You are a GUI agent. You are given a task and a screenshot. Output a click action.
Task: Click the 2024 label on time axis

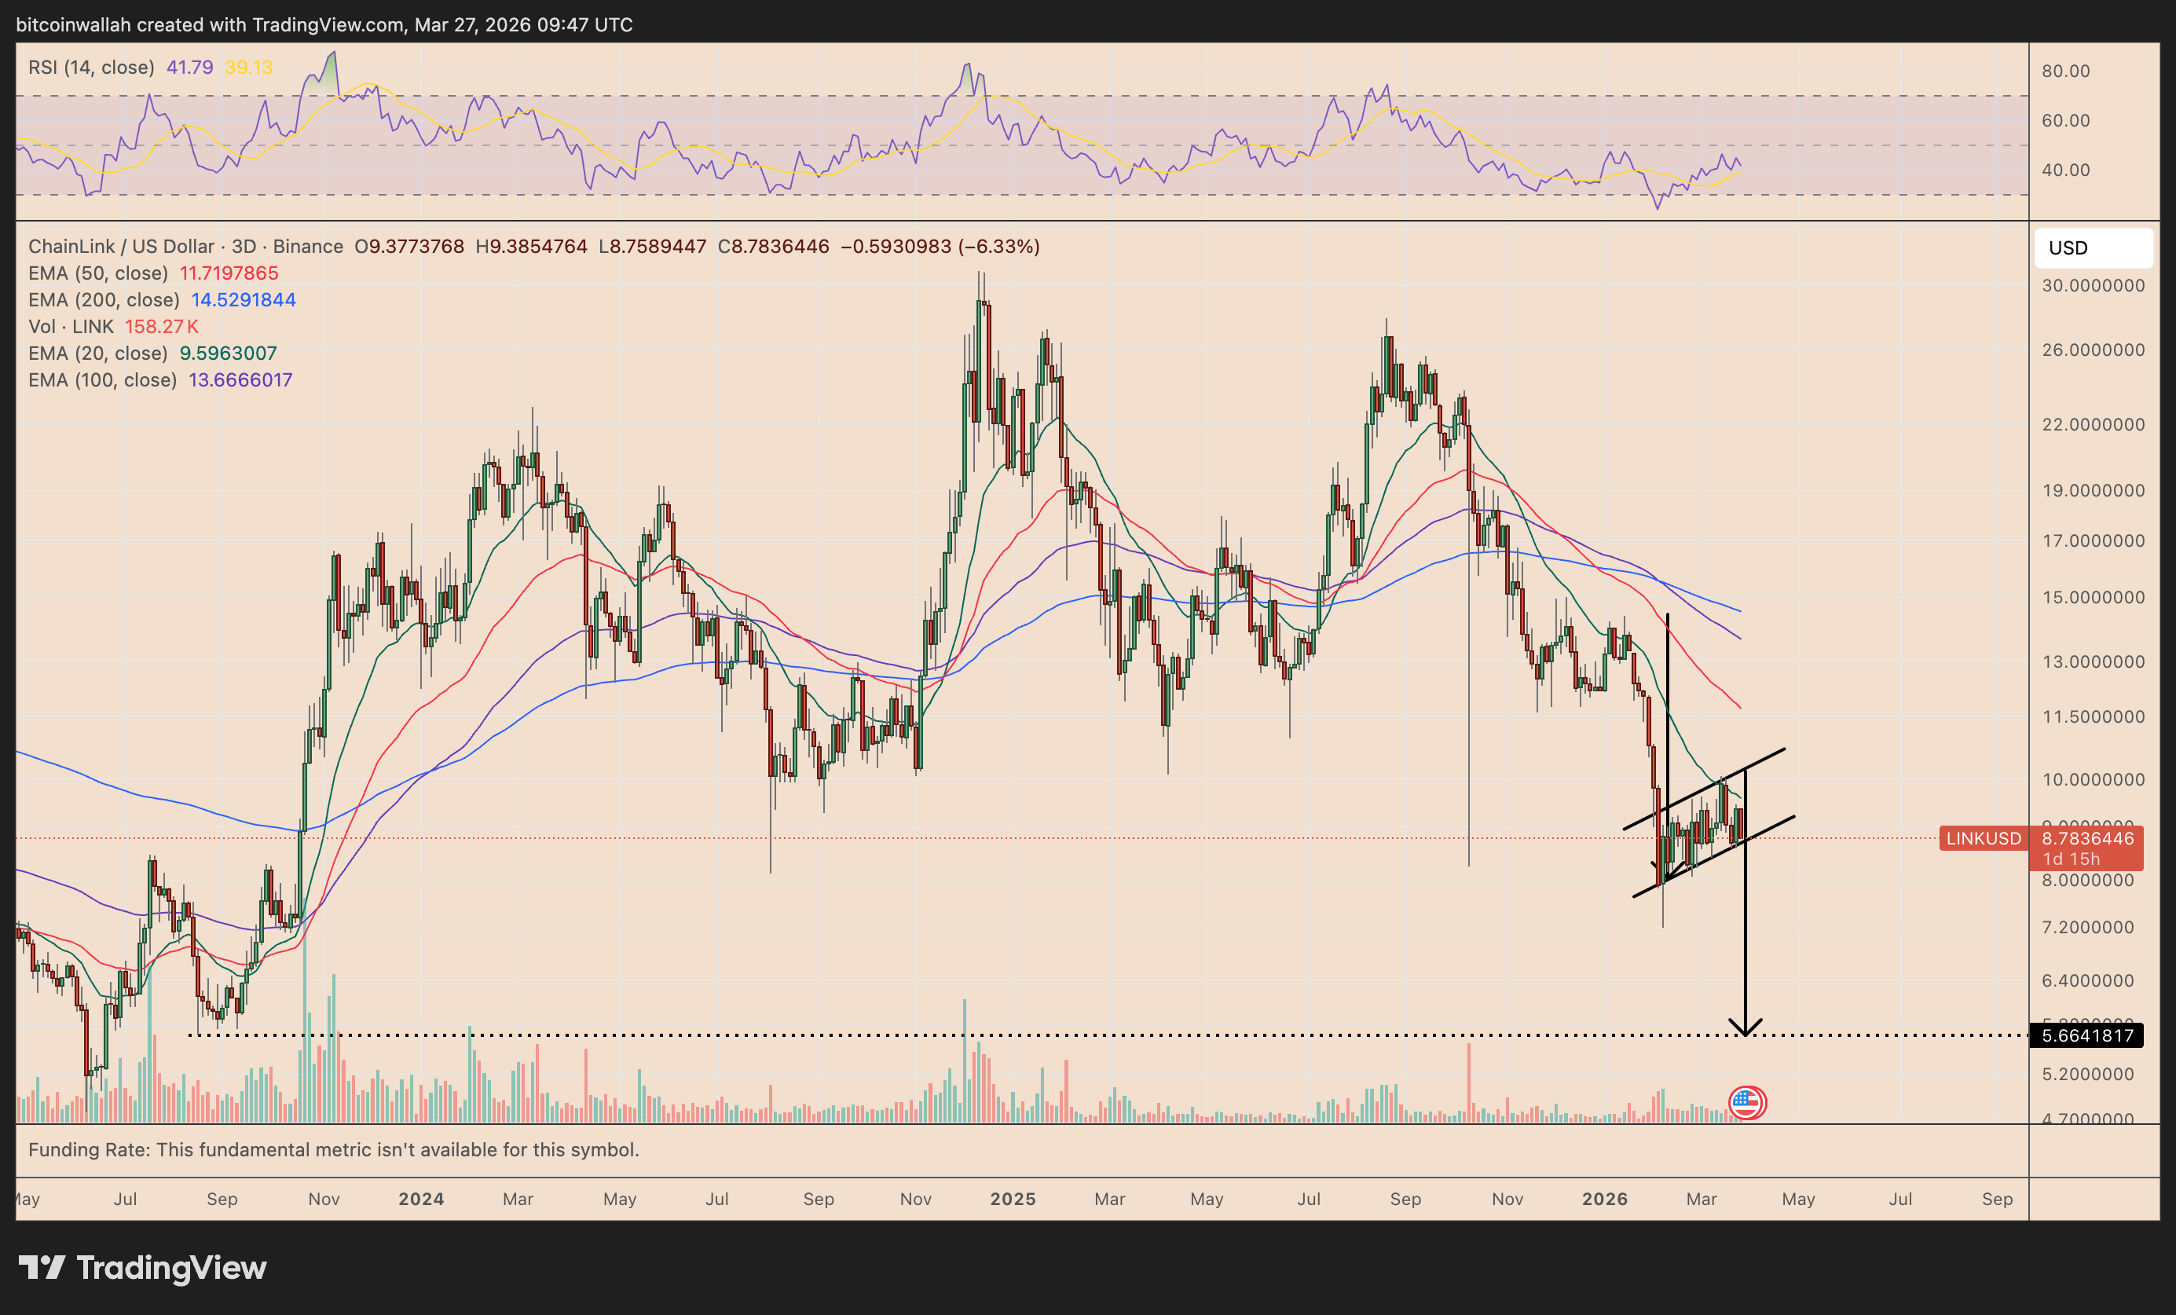click(420, 1200)
